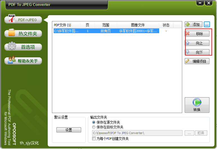Viewport: 217px width, 149px height.
Task: Click the people icon on 帮助&关于
Action: pyautogui.click(x=12, y=60)
